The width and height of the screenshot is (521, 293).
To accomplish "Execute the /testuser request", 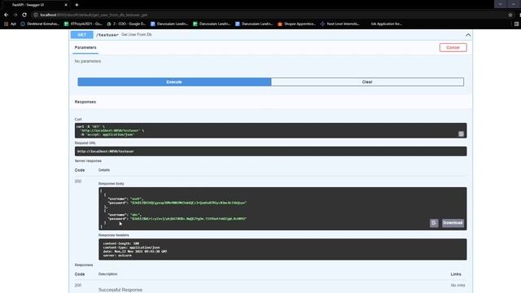I will [174, 81].
